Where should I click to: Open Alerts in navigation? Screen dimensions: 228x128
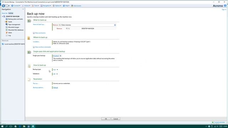[x=10, y=33]
